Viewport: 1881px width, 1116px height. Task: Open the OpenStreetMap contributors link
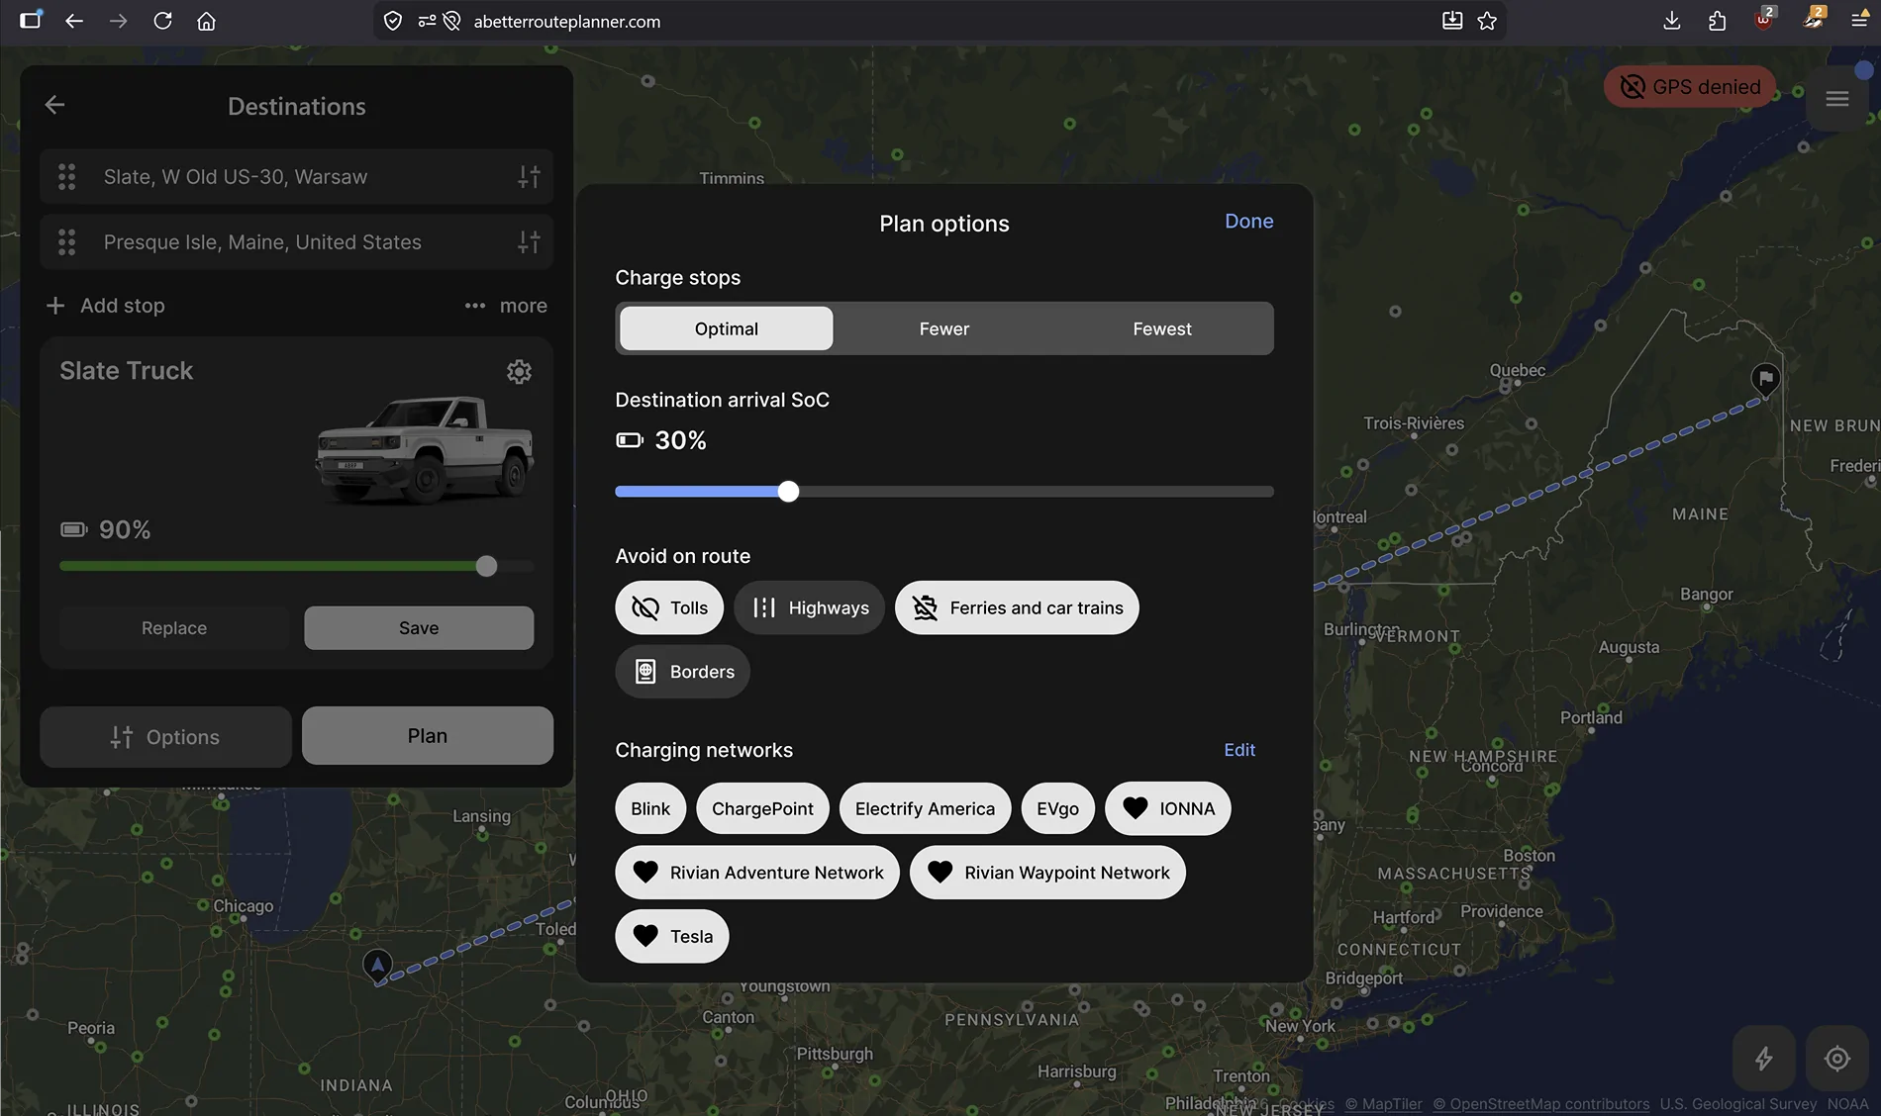[x=1541, y=1104]
